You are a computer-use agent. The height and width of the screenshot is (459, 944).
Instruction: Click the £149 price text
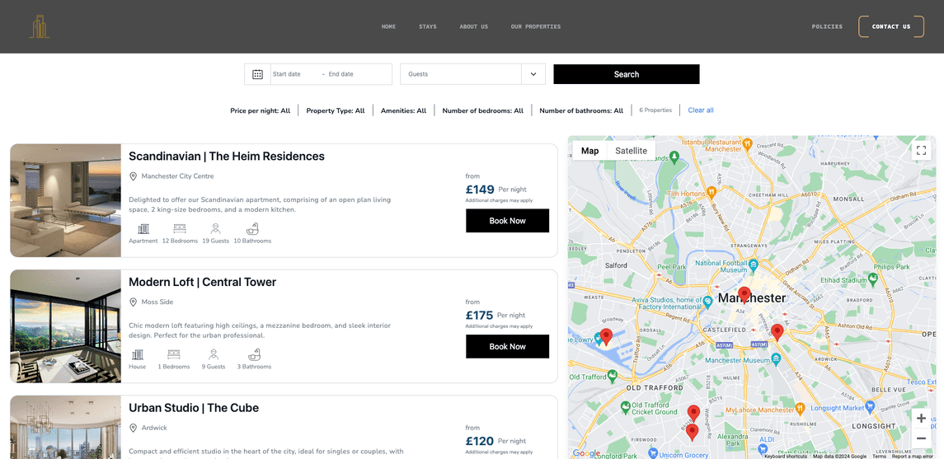click(x=480, y=190)
